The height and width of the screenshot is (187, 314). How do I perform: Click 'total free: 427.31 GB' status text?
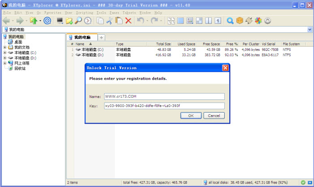pos(139,183)
